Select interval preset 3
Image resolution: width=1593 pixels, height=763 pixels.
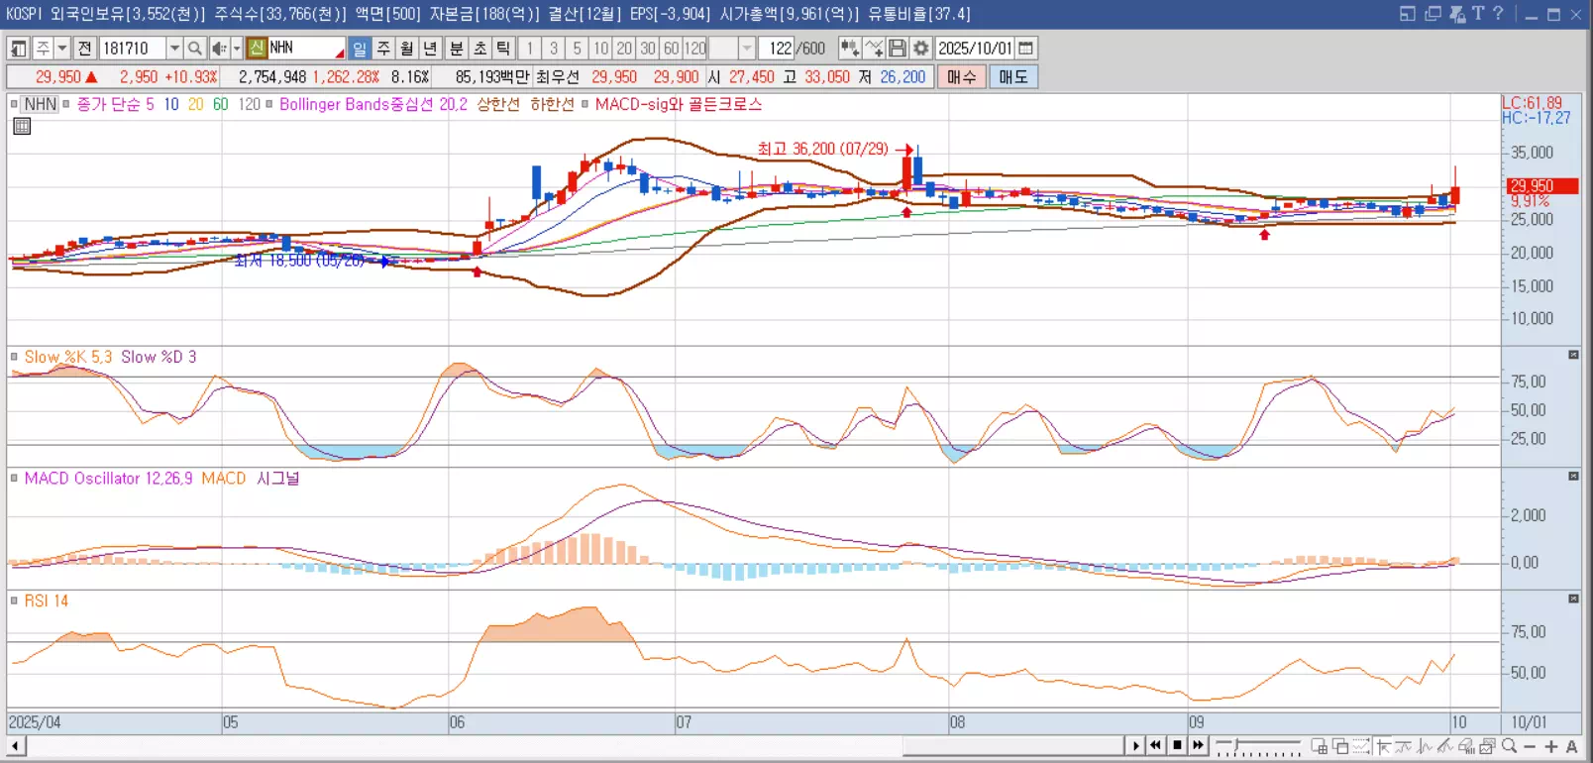554,48
